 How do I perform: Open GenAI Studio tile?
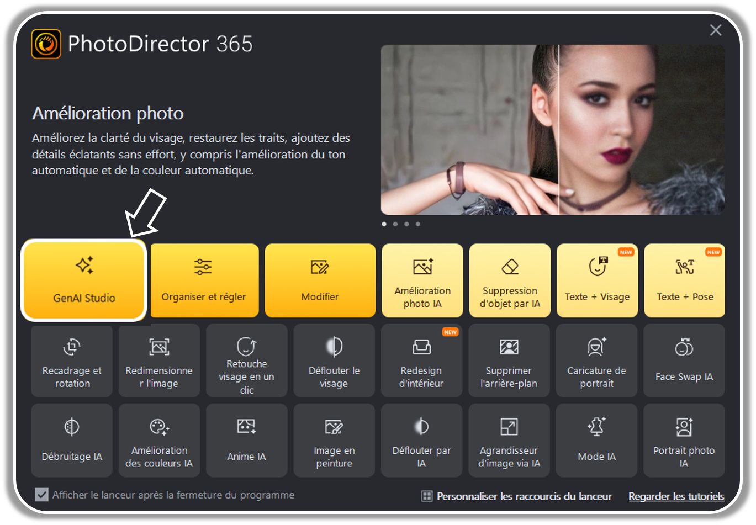tap(84, 280)
